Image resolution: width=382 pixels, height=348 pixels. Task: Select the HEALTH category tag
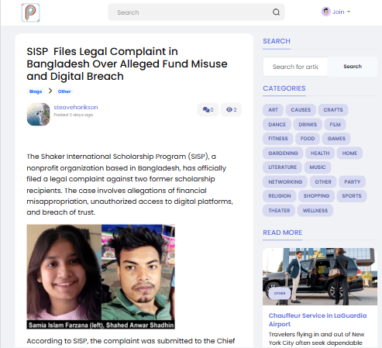point(320,153)
